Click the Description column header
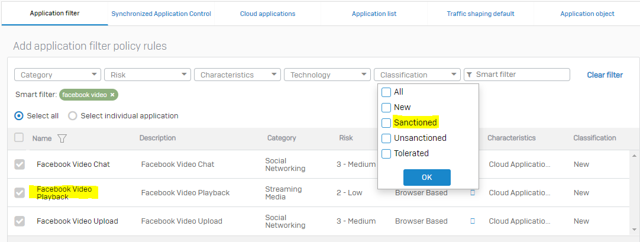The width and height of the screenshot is (640, 242). pyautogui.click(x=157, y=138)
